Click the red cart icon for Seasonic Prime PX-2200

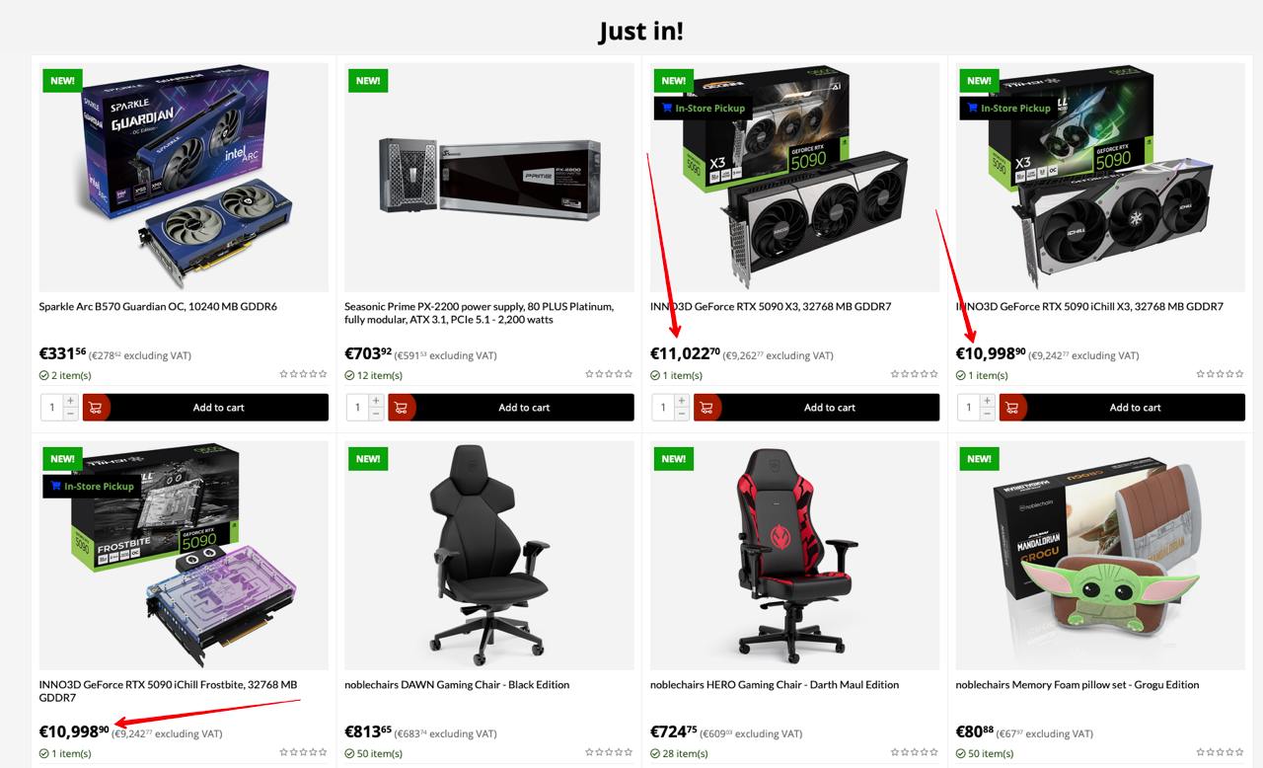click(402, 408)
